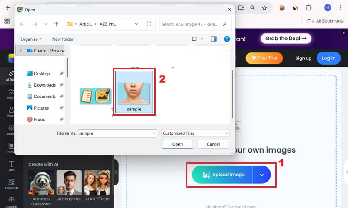Click the Sign up link
This screenshot has width=348, height=208.
[303, 58]
